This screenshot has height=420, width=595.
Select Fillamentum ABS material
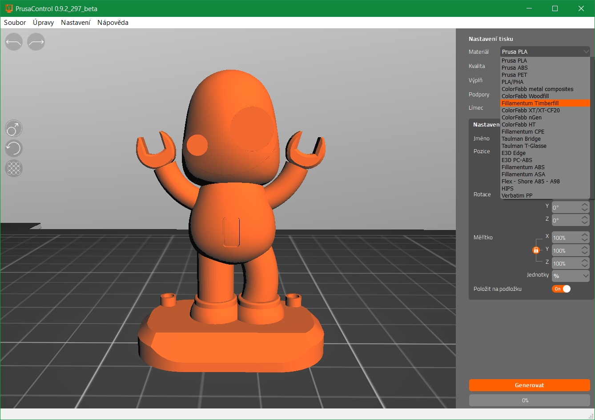pyautogui.click(x=545, y=167)
